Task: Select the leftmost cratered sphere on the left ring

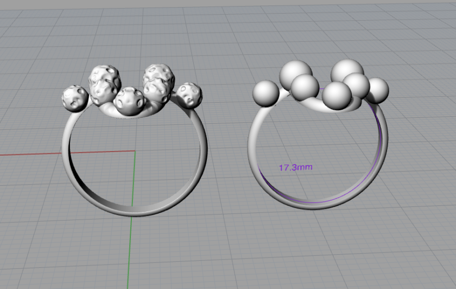Action: pyautogui.click(x=75, y=98)
